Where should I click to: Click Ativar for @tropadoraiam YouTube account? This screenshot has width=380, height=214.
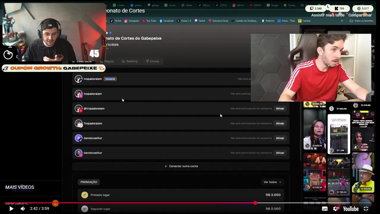pos(280,108)
